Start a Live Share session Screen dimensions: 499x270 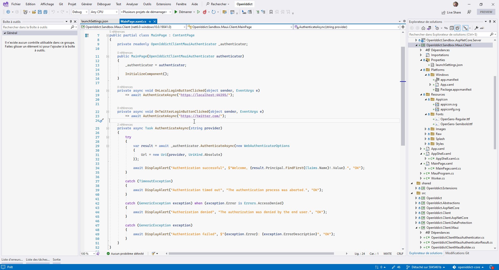point(451,12)
